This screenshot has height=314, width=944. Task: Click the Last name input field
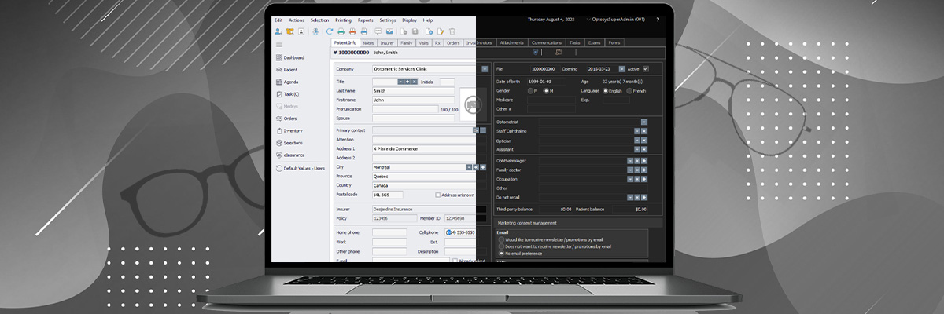(413, 91)
